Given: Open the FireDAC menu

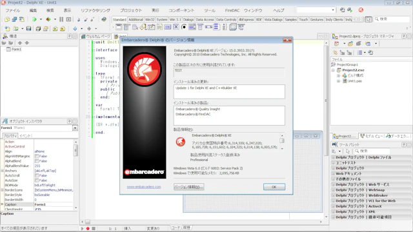Looking at the screenshot, I should click(232, 10).
